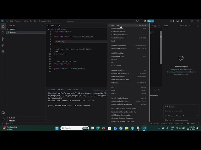Viewport: 201px width, 150px height.
Task: Open the Source Control view
Action: click(3, 39)
